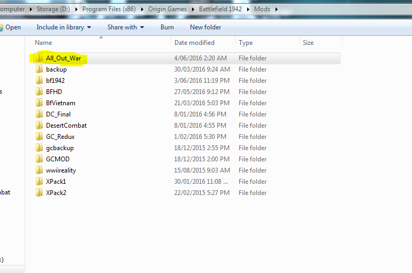Click date 21/03/2016 5:03 PM
412x273 pixels.
click(x=202, y=103)
